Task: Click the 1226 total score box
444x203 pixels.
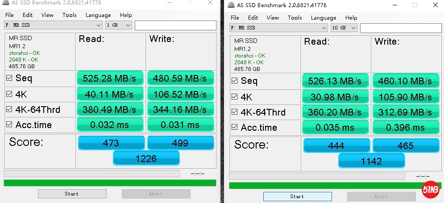Action: pyautogui.click(x=146, y=158)
